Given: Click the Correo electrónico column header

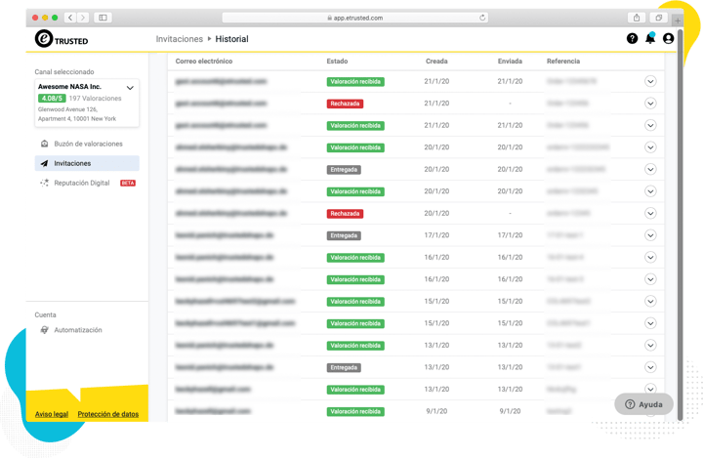Looking at the screenshot, I should click(x=204, y=61).
